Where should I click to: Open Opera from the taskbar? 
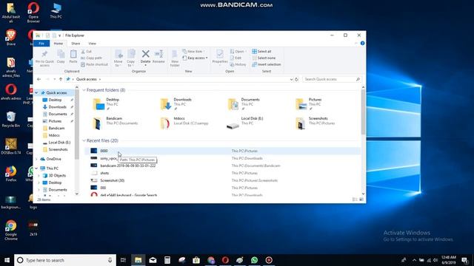tap(225, 260)
